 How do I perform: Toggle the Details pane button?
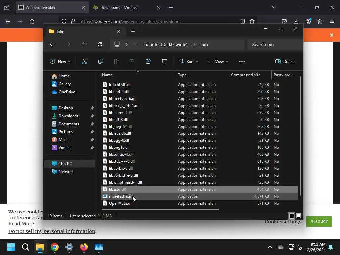click(285, 61)
